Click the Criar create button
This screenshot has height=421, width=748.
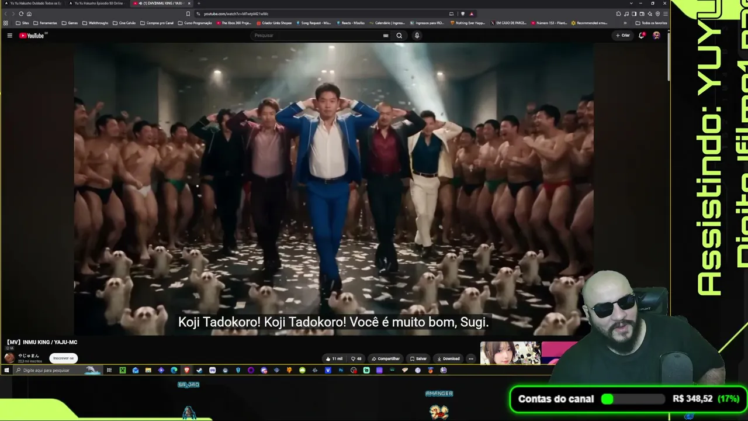(x=623, y=36)
